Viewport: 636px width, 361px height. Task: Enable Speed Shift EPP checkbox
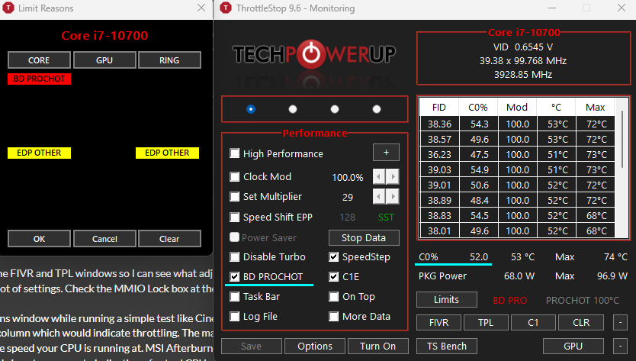234,217
